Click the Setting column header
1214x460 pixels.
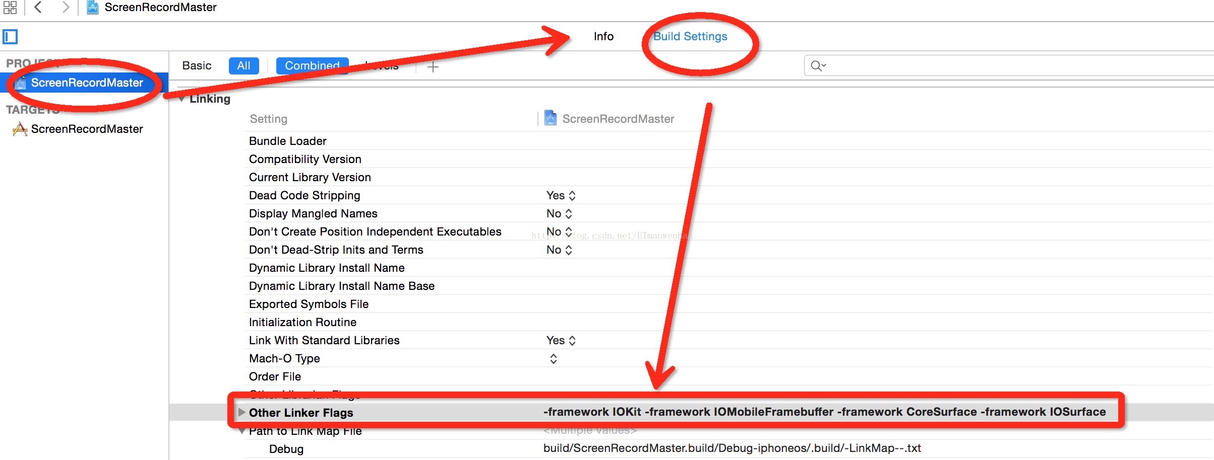pyautogui.click(x=268, y=119)
